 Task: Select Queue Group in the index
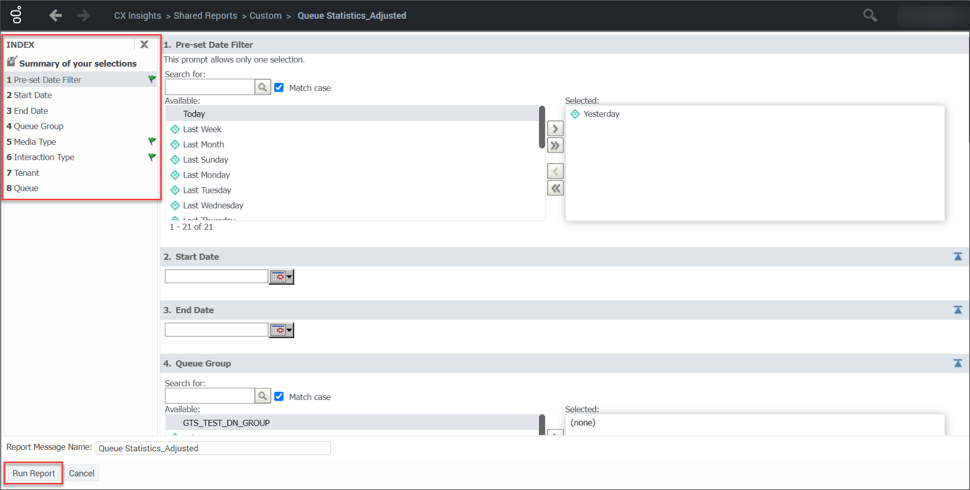pyautogui.click(x=38, y=126)
